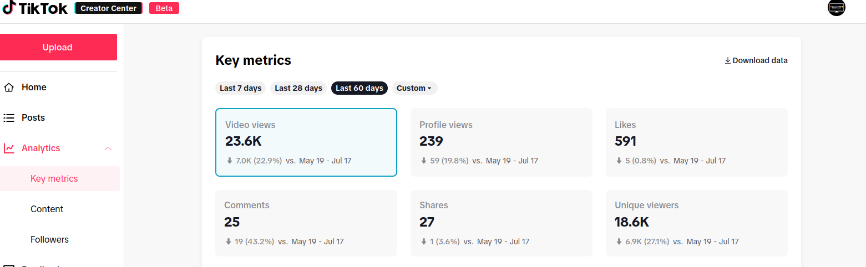This screenshot has width=866, height=267.
Task: Click the Creator Center badge
Action: click(x=109, y=8)
